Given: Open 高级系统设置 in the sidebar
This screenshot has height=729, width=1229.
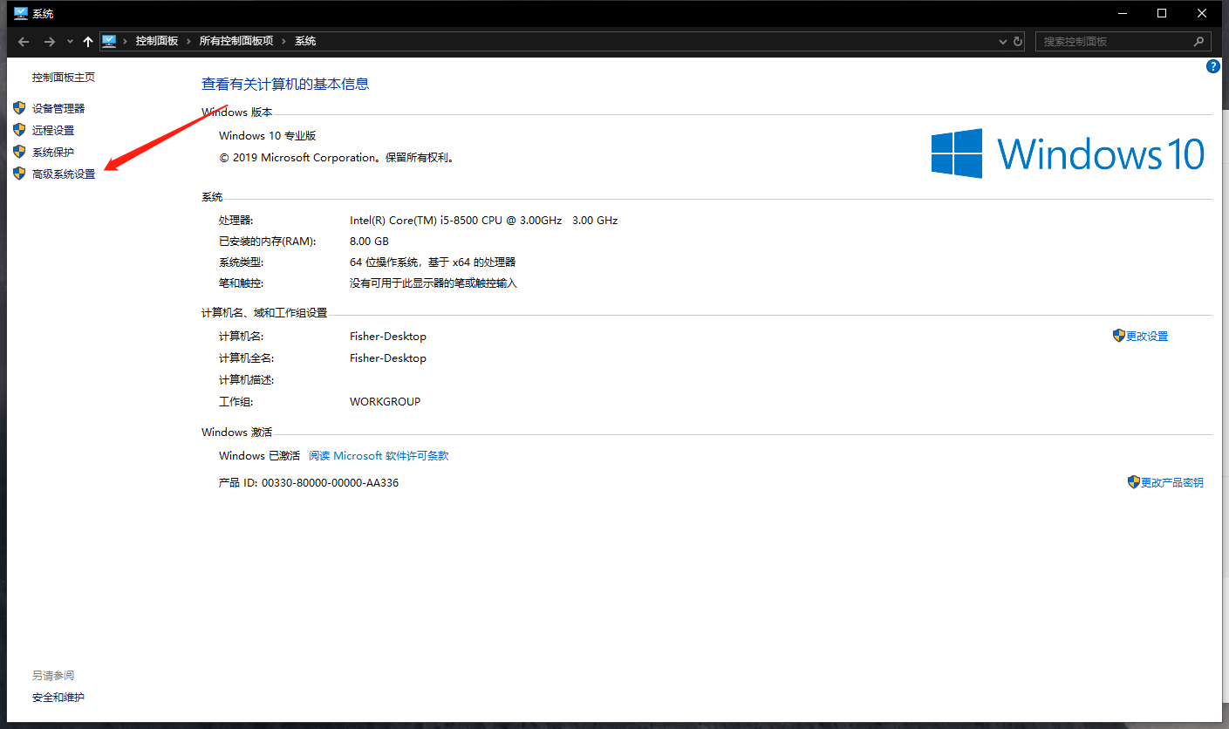Looking at the screenshot, I should click(x=64, y=174).
